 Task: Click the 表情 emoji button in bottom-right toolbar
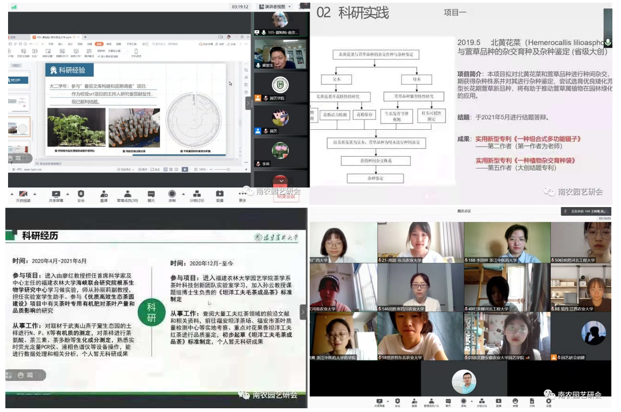515,401
